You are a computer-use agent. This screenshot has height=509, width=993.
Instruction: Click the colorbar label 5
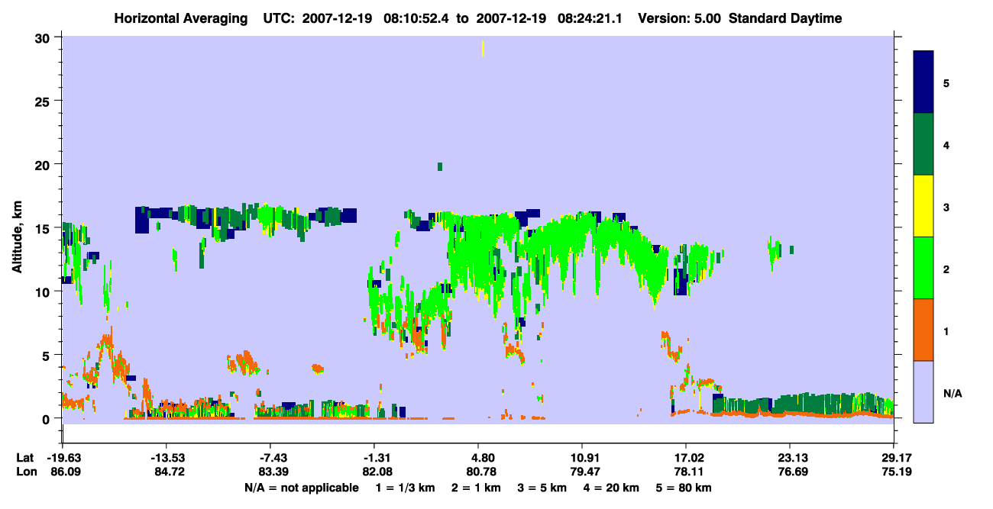click(x=946, y=82)
